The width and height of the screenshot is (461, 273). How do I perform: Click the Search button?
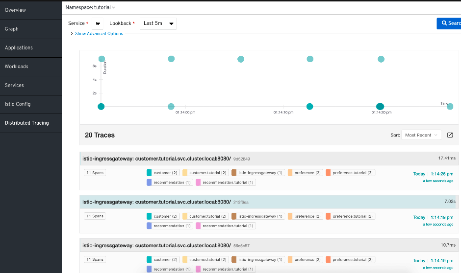coord(449,23)
